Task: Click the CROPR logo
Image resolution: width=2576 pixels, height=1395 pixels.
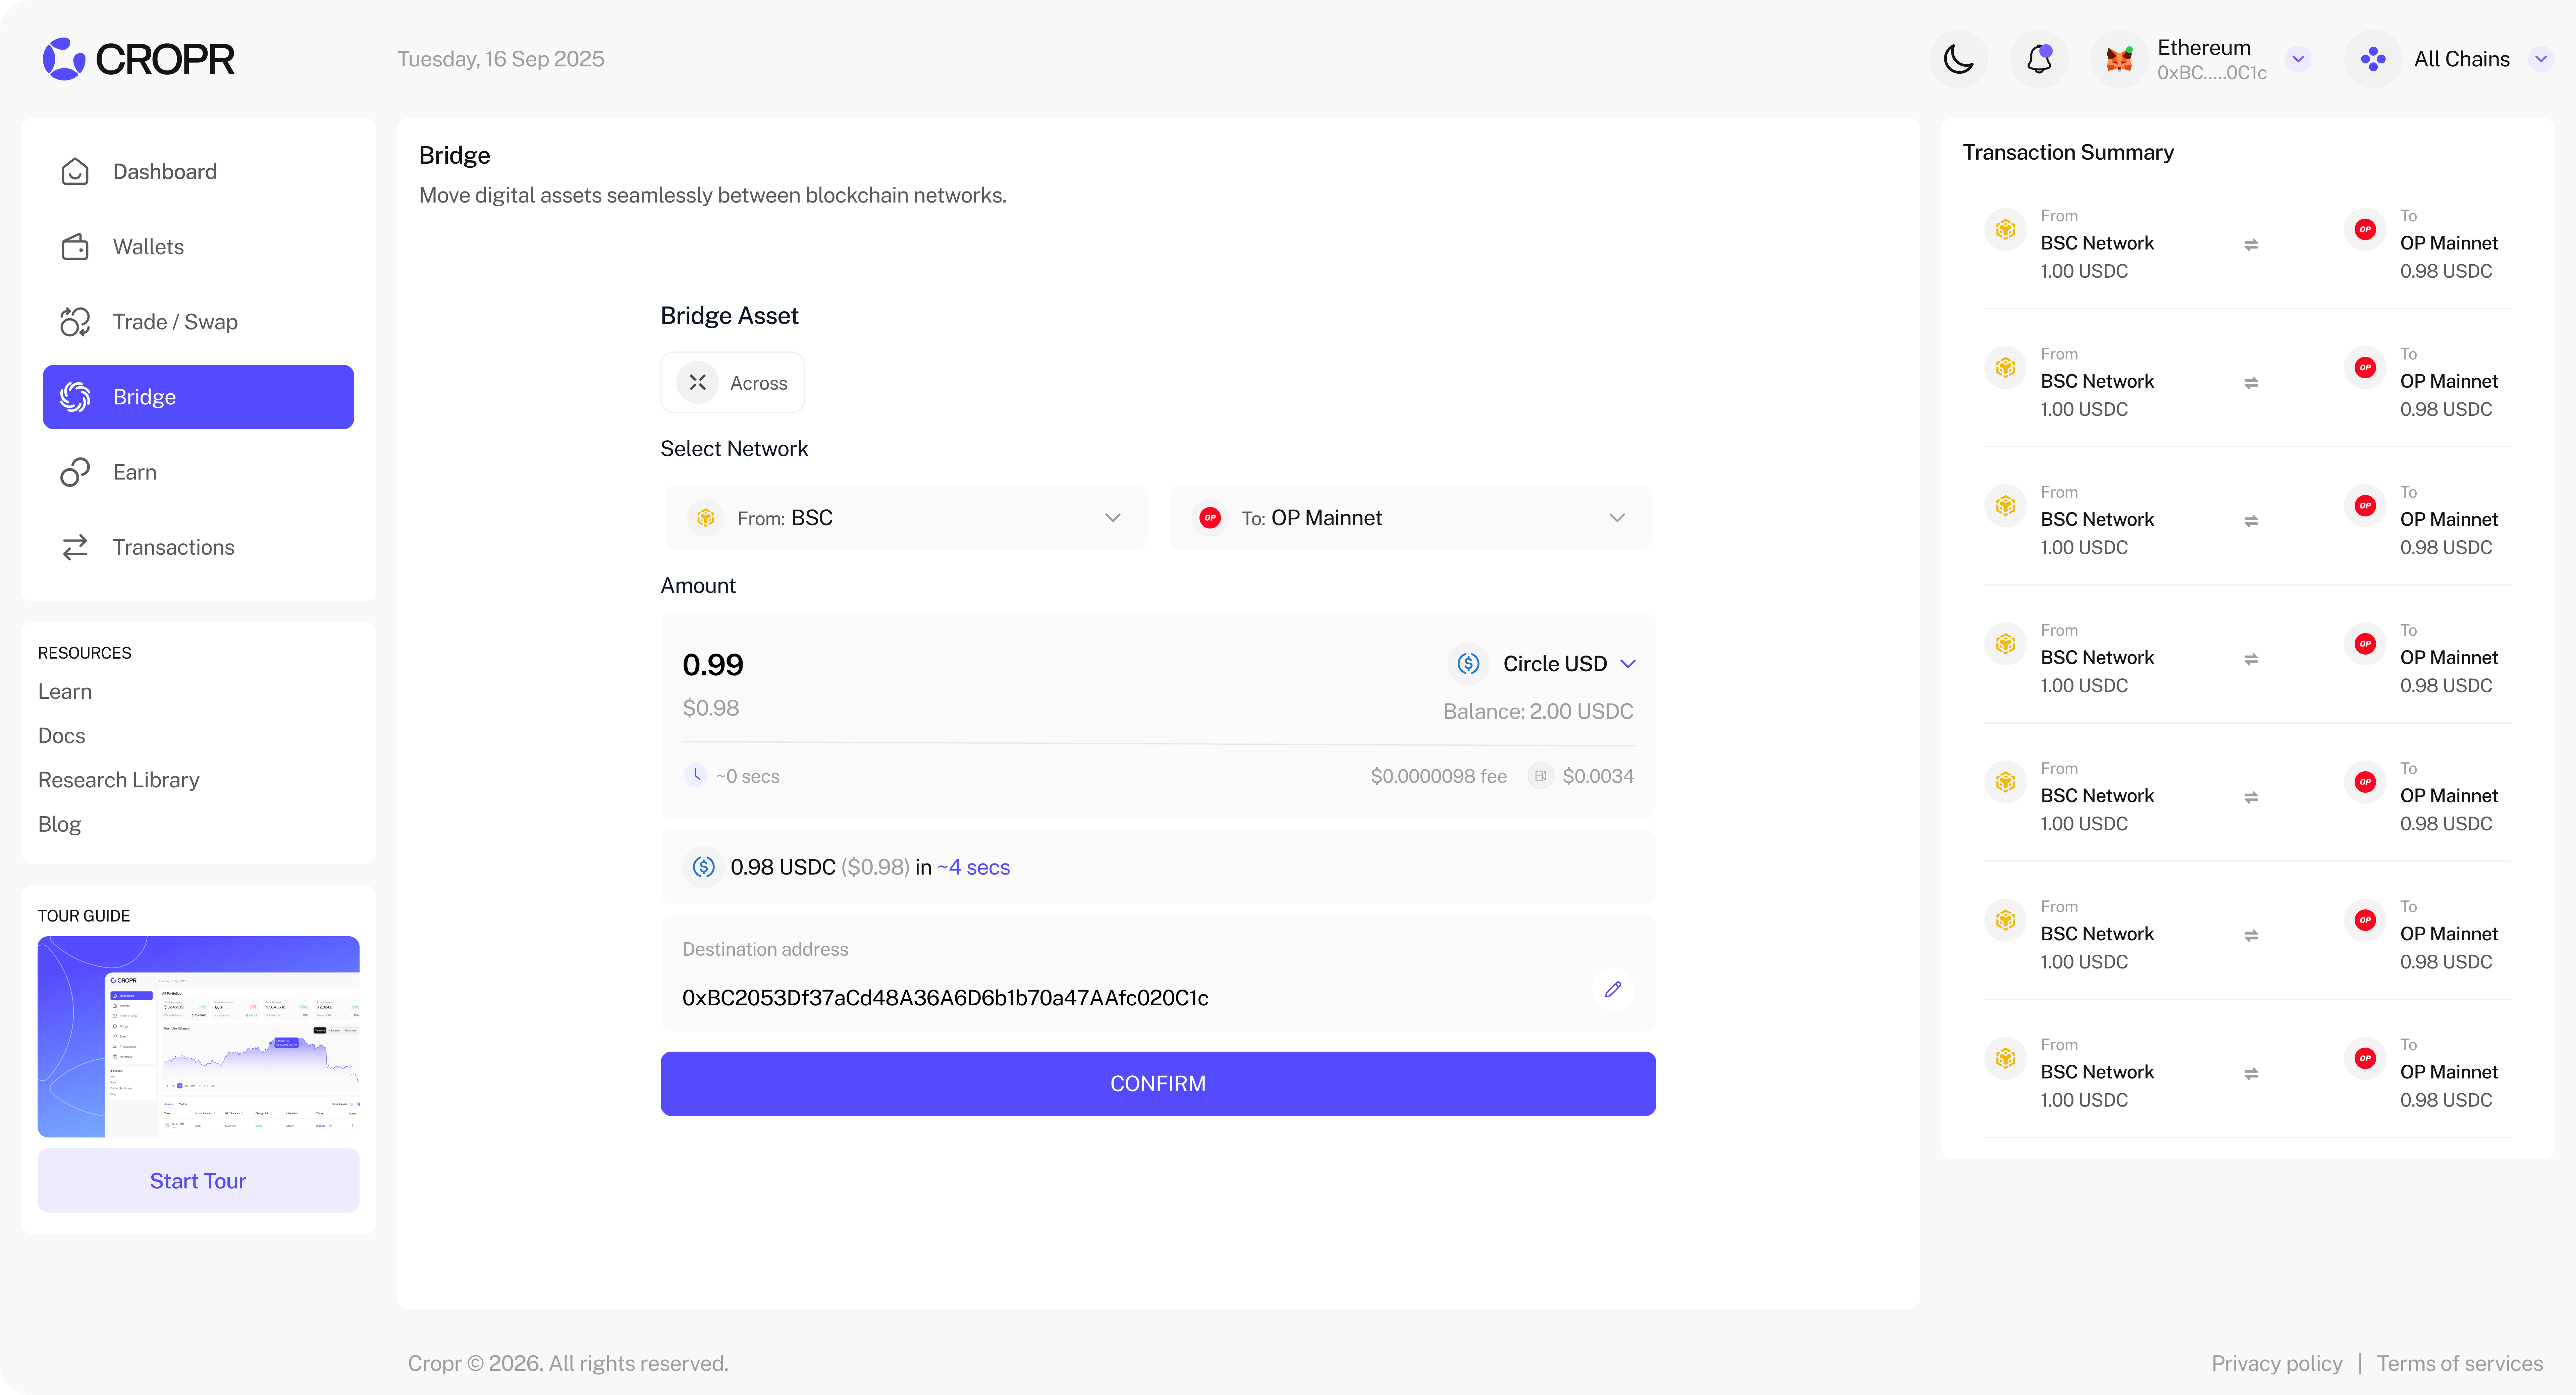Action: (x=139, y=59)
